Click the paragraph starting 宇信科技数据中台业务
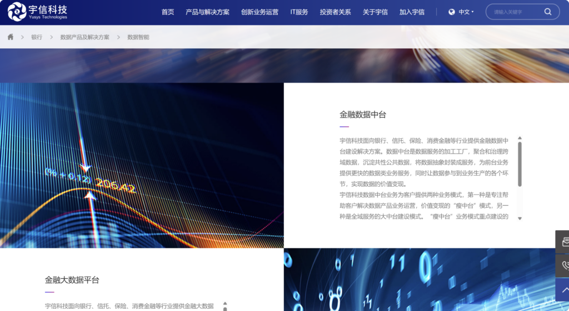This screenshot has width=569, height=311. pos(424,206)
